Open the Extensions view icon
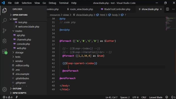176x99 pixels. point(5,51)
